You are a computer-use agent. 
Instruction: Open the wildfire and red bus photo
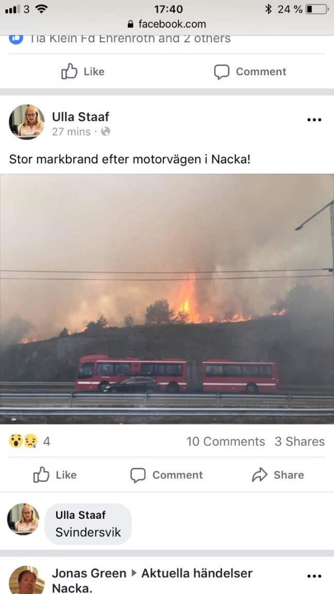pos(167,298)
